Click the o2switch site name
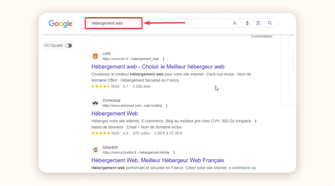335x186 pixels. click(110, 147)
